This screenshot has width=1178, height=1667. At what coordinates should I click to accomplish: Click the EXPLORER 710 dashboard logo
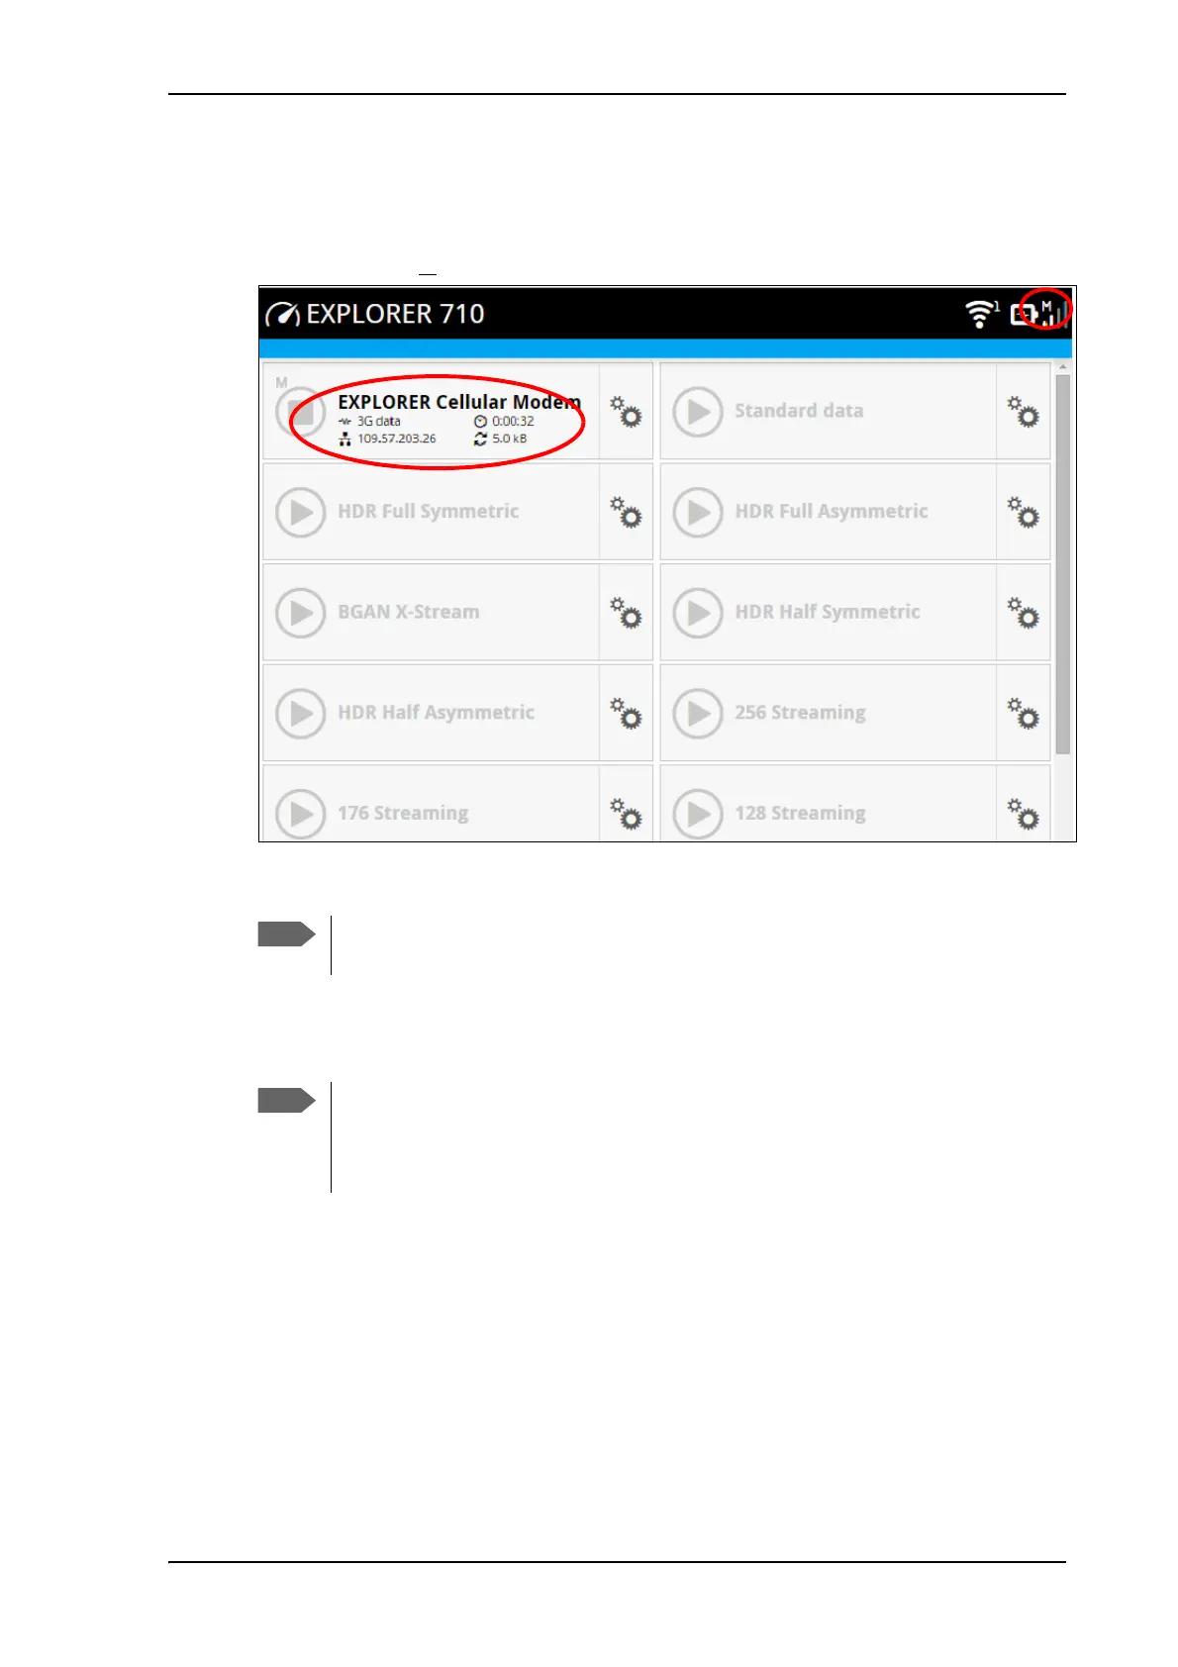(x=282, y=314)
